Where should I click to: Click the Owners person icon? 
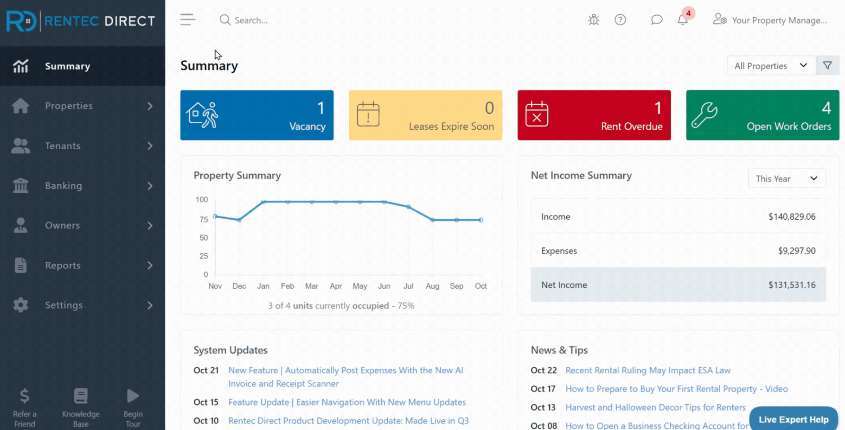[x=20, y=226]
